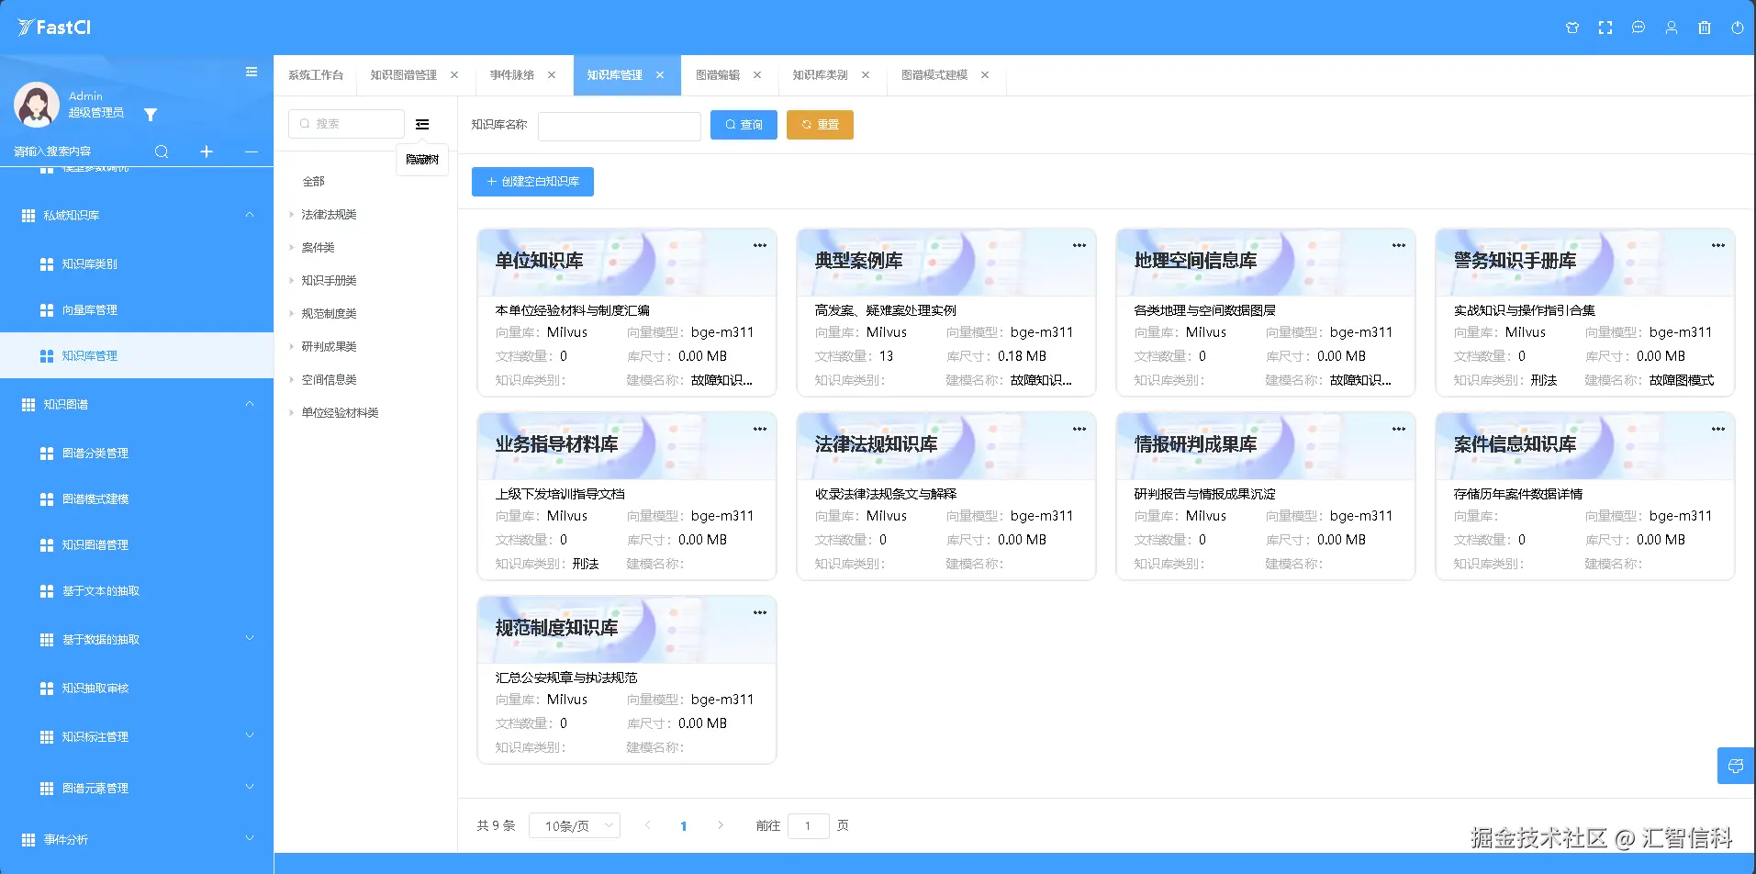Open the messages chat bubble icon

1639,28
